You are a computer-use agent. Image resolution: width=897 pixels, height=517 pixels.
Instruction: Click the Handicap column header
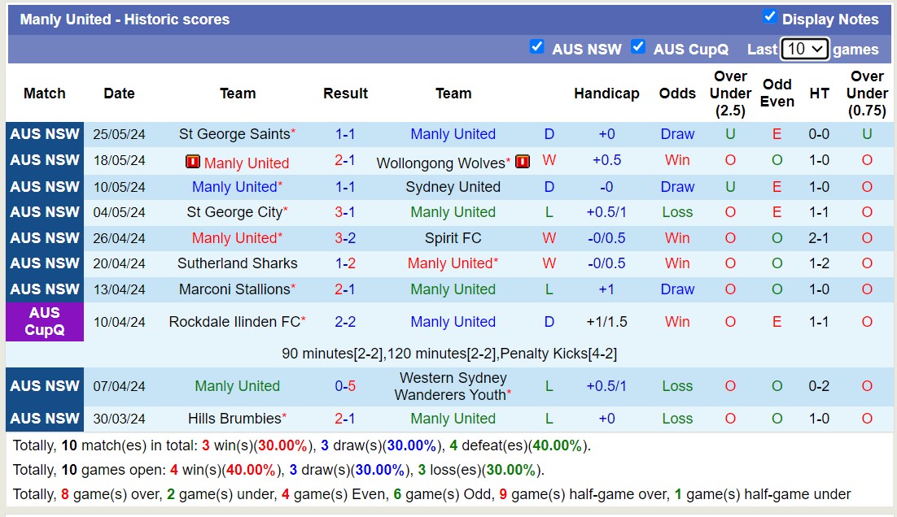click(607, 93)
